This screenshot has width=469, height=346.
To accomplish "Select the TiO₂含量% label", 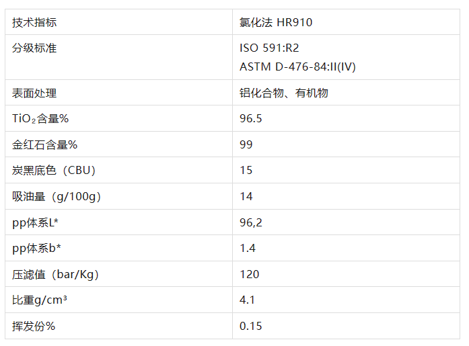I will 41,119.
